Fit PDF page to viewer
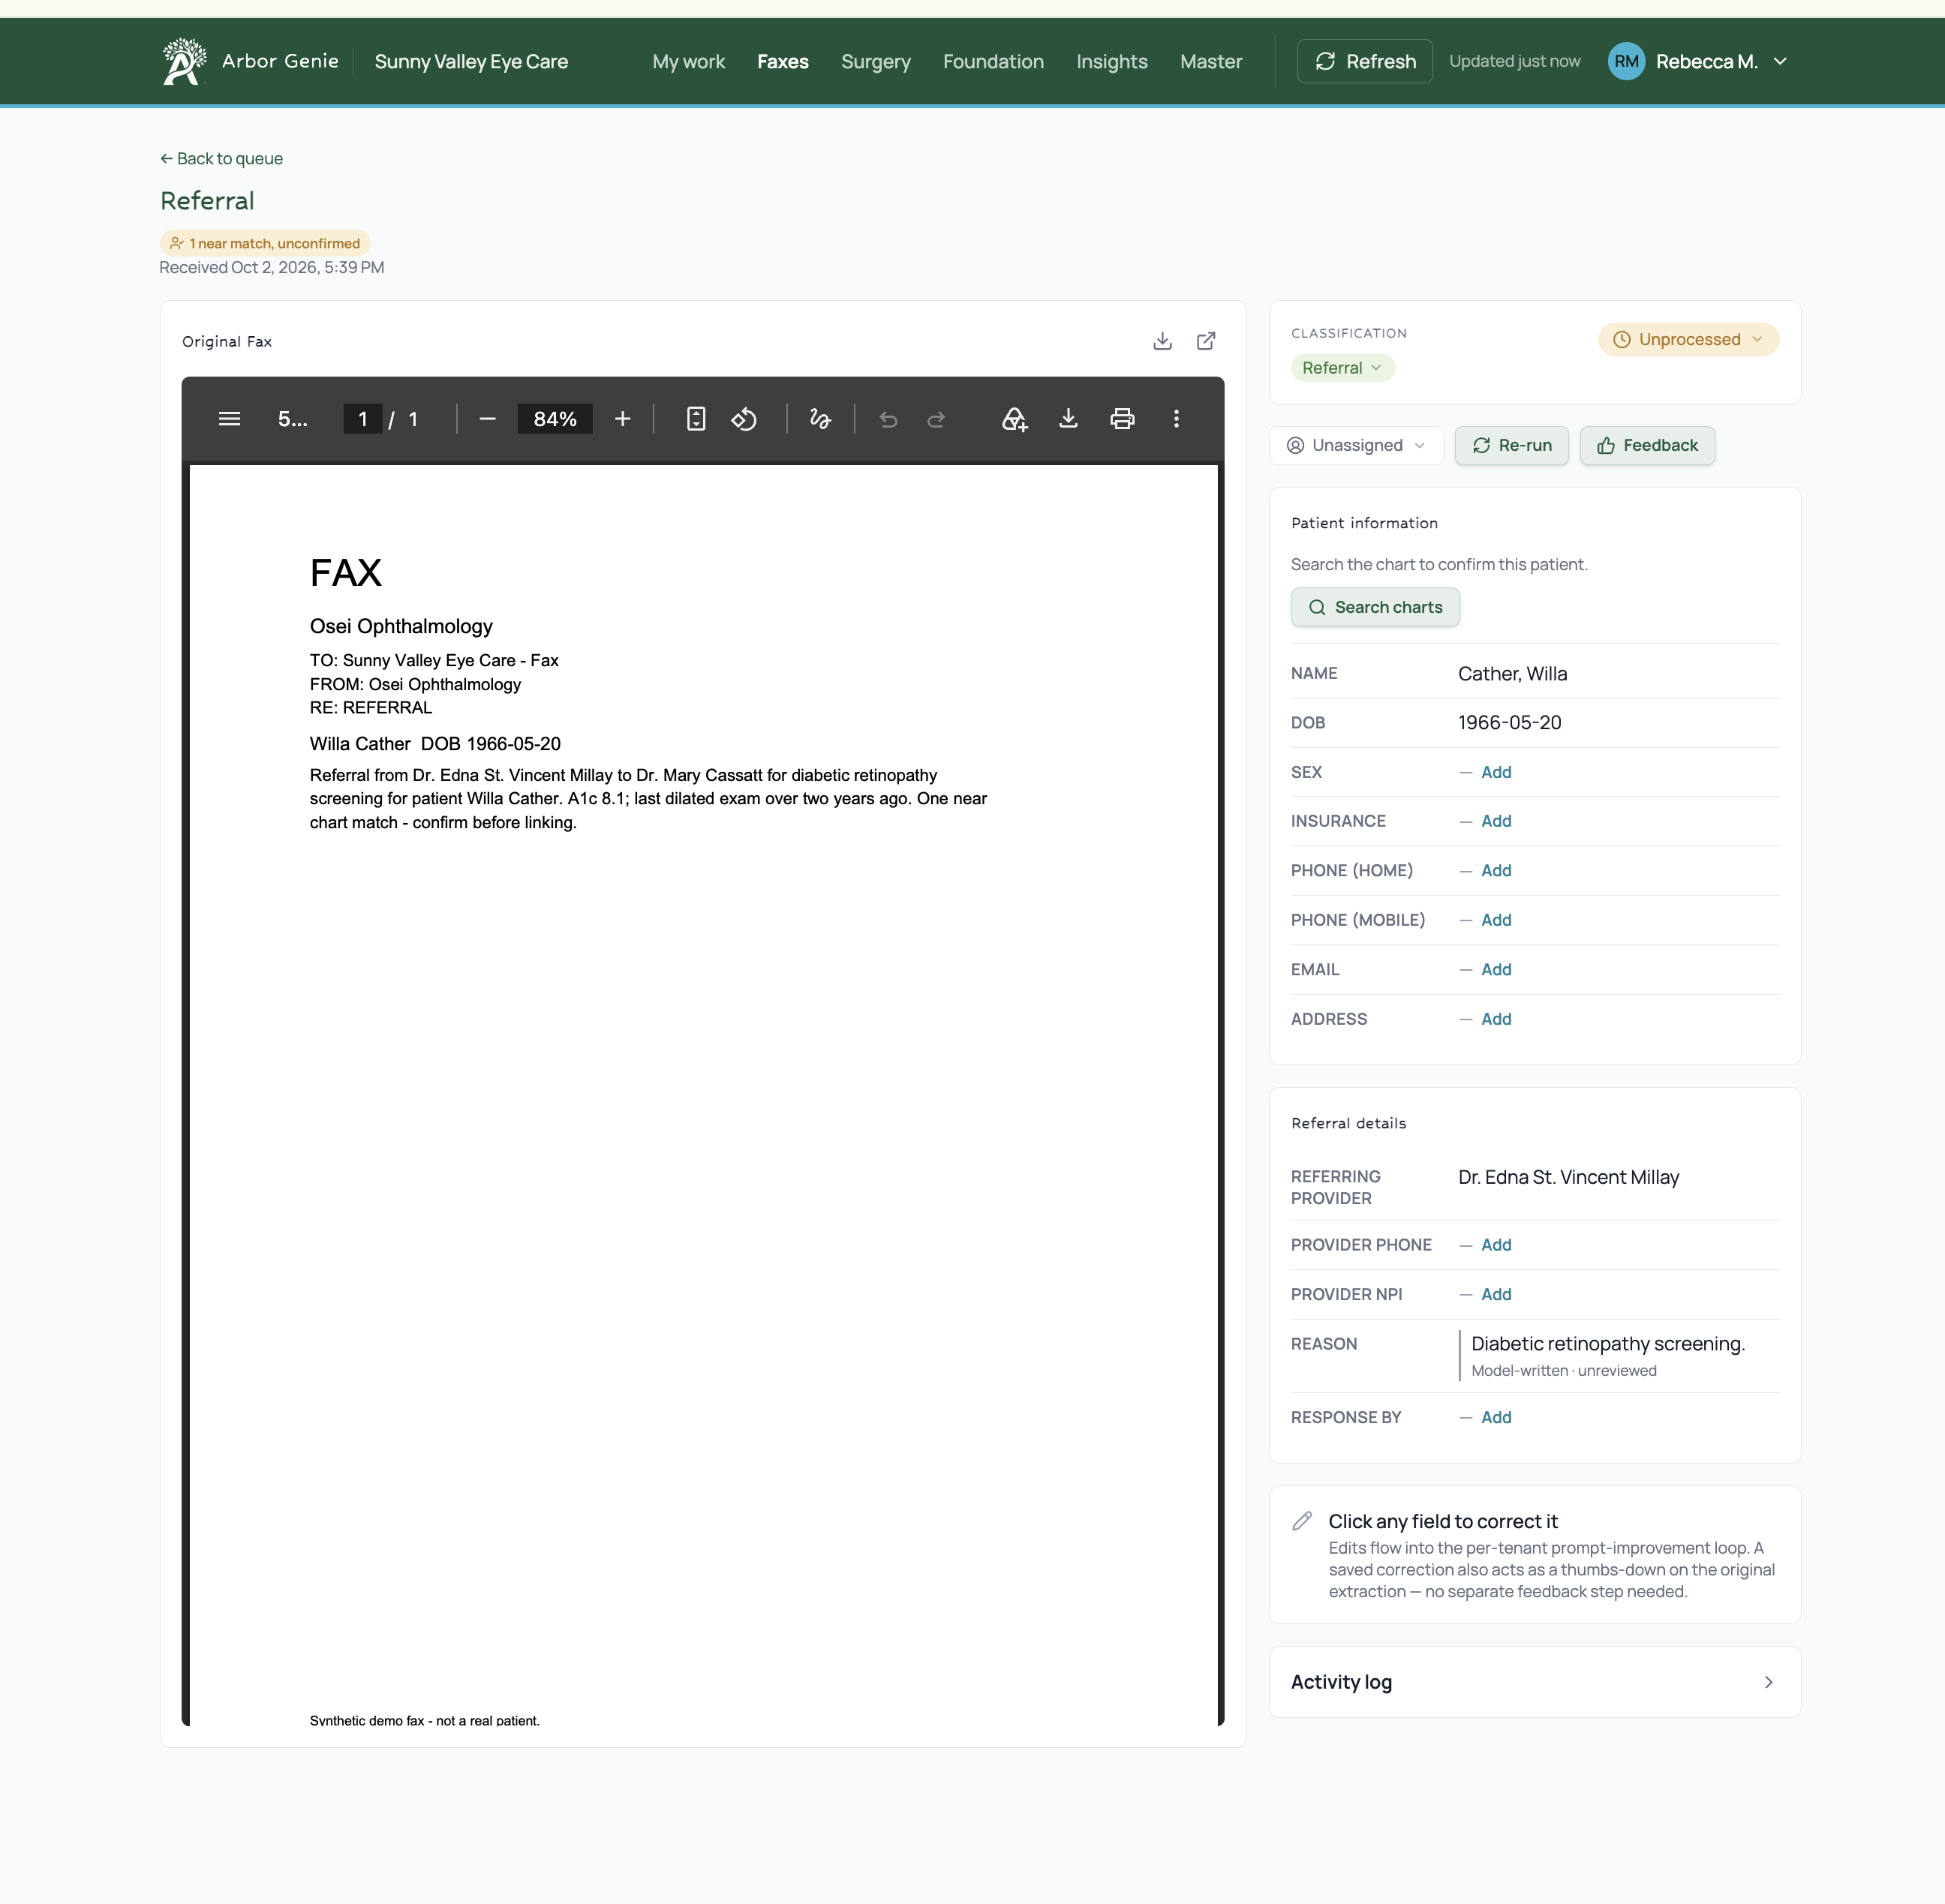 click(696, 419)
